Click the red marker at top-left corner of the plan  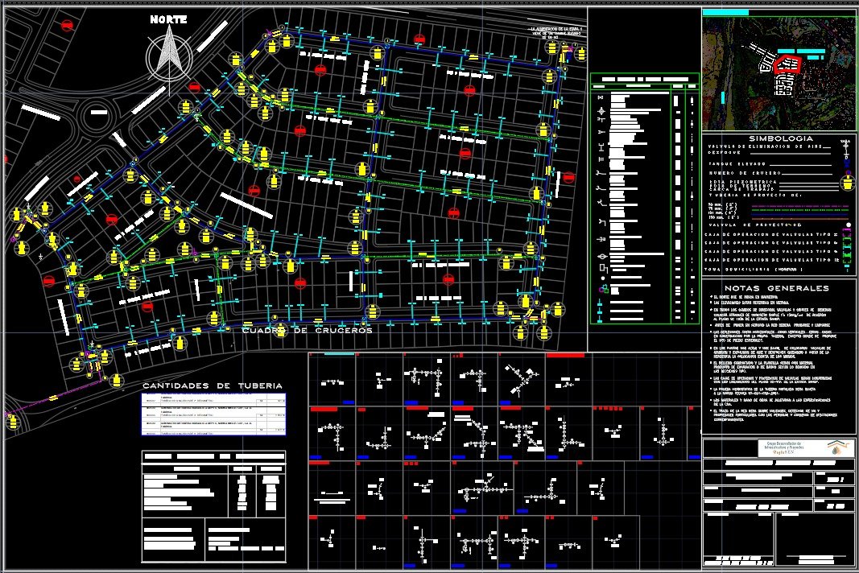coord(65,25)
